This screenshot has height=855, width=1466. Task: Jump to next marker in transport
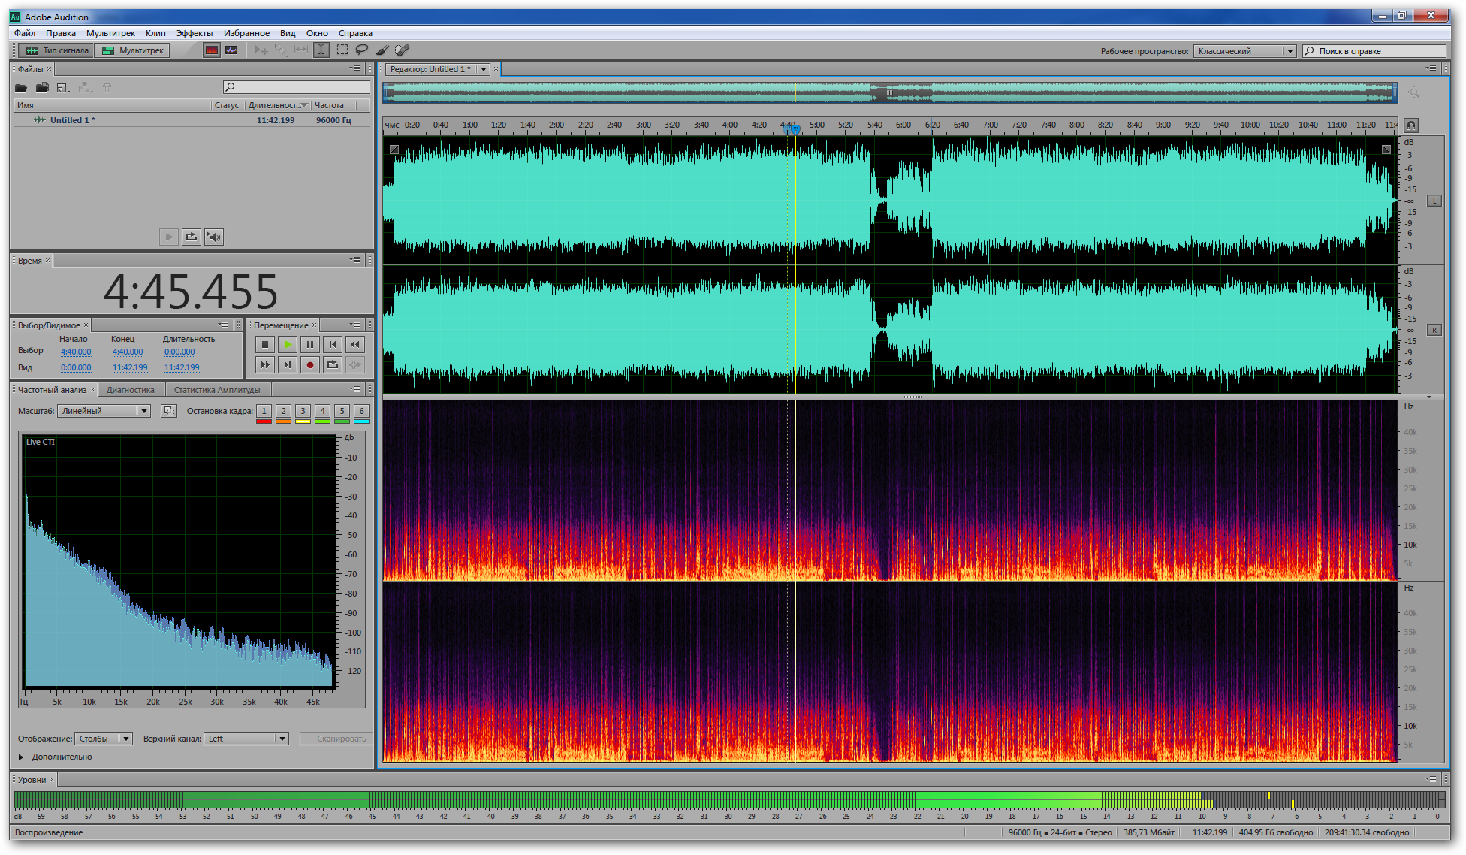[287, 365]
